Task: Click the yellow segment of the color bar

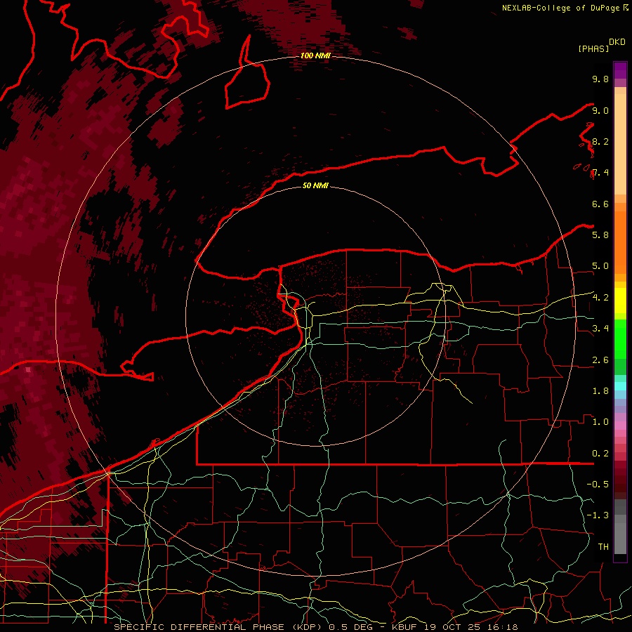Action: (620, 301)
